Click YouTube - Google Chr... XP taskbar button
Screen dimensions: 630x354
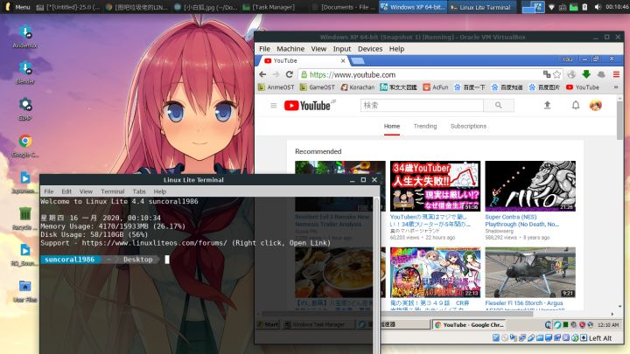click(x=469, y=324)
